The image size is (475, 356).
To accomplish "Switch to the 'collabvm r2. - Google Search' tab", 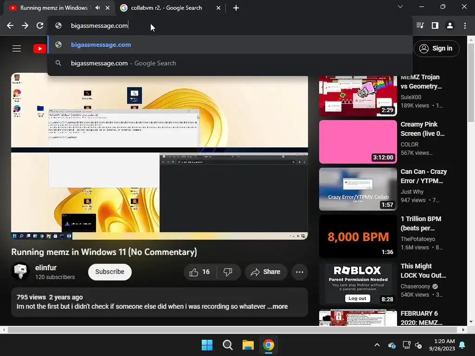I will pos(167,8).
